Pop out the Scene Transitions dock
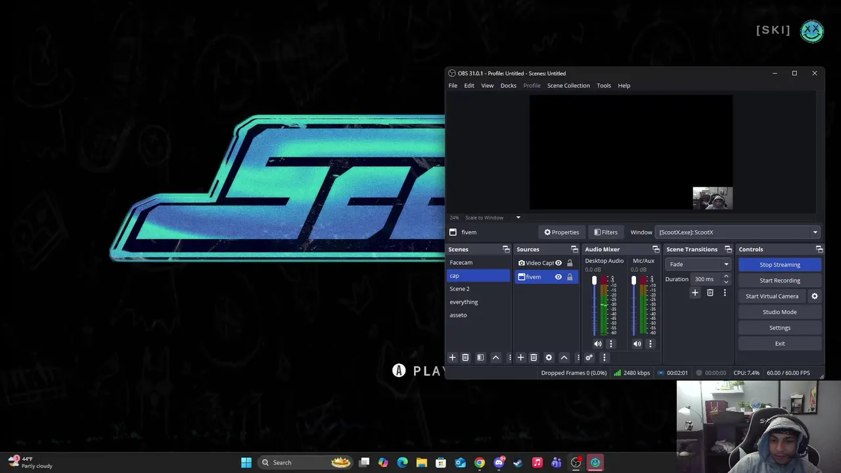The height and width of the screenshot is (473, 841). point(728,250)
